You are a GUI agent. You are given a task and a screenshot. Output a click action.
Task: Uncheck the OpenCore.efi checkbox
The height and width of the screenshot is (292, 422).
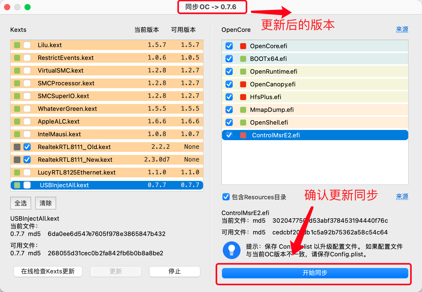[x=229, y=46]
